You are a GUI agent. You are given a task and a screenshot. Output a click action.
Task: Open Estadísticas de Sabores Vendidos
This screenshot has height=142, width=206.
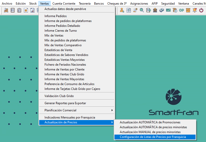pos(66,55)
